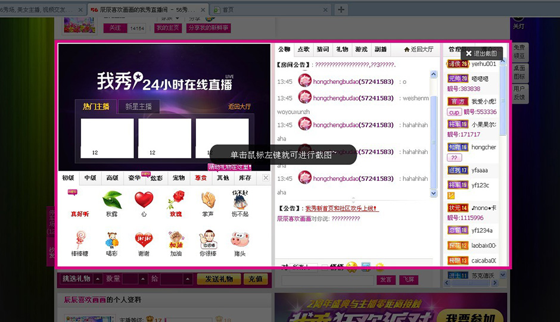Click the 关注 follow button
The height and width of the screenshot is (322, 560).
tap(115, 28)
